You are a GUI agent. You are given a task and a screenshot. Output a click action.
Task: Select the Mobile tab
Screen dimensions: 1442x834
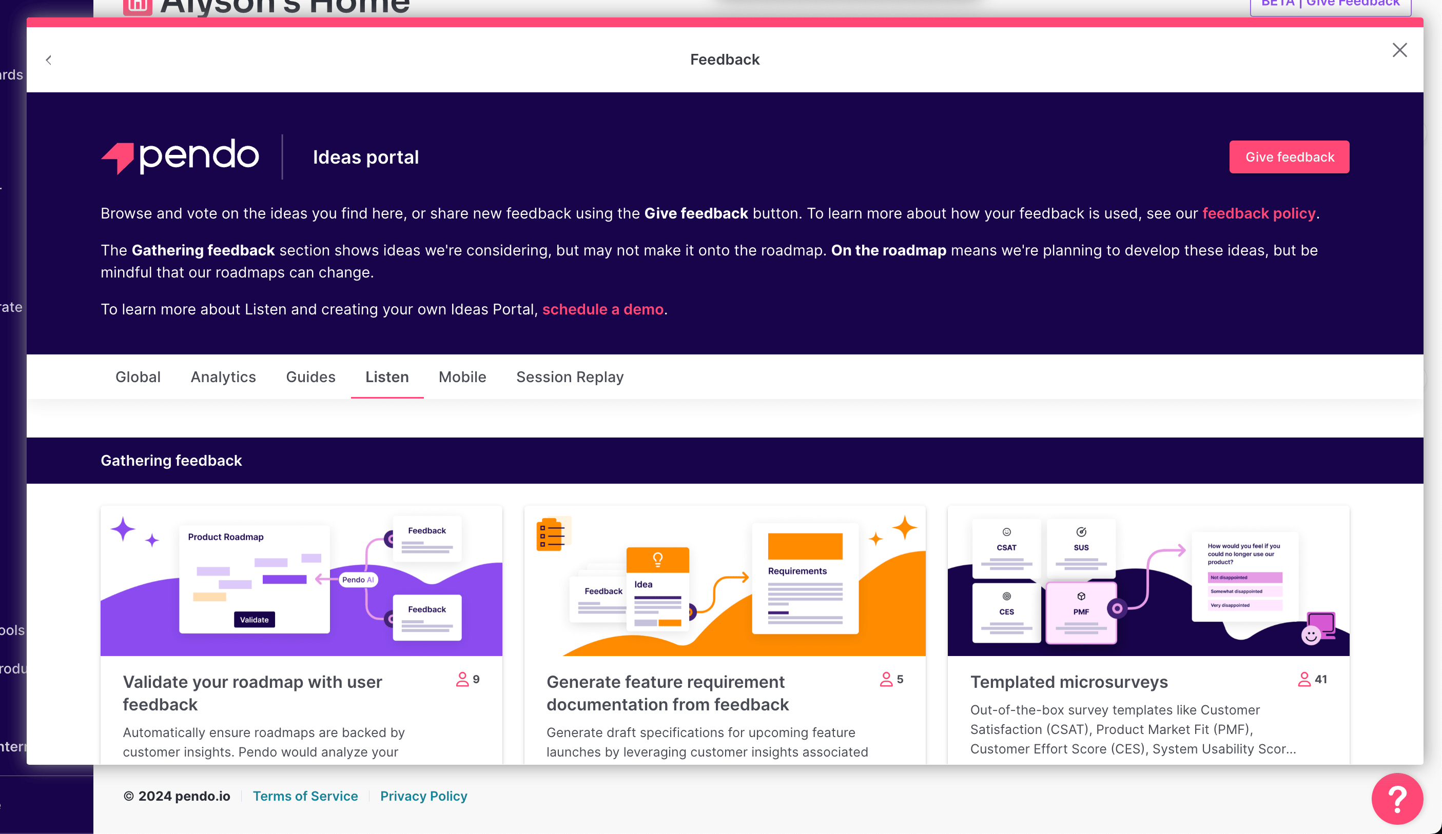point(462,377)
